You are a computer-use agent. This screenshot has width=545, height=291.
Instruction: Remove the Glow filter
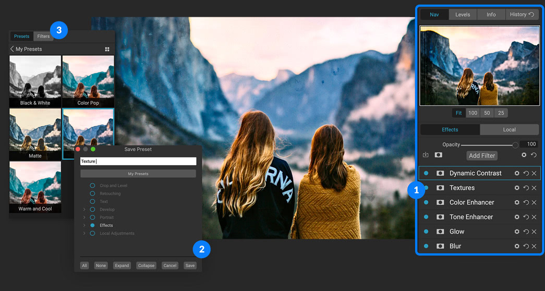click(534, 232)
